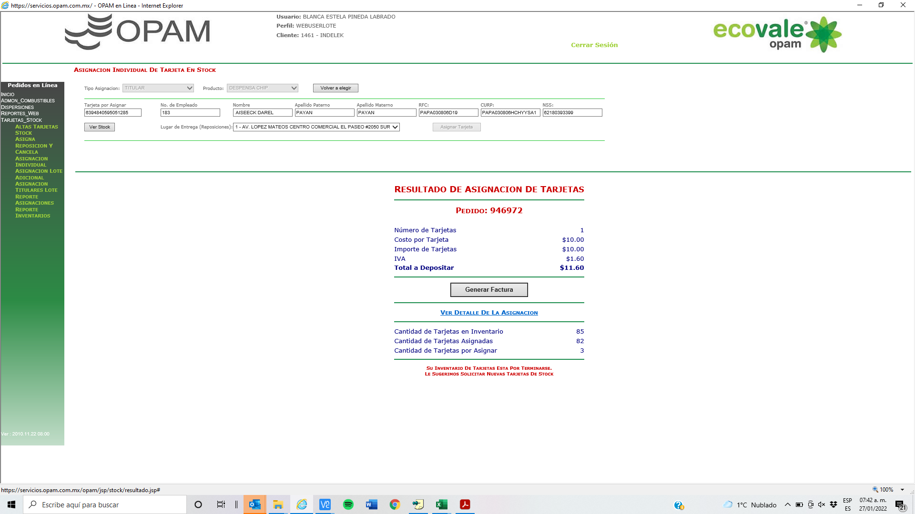The height and width of the screenshot is (514, 915).
Task: Open zoom level dropdown arrow
Action: pos(902,490)
